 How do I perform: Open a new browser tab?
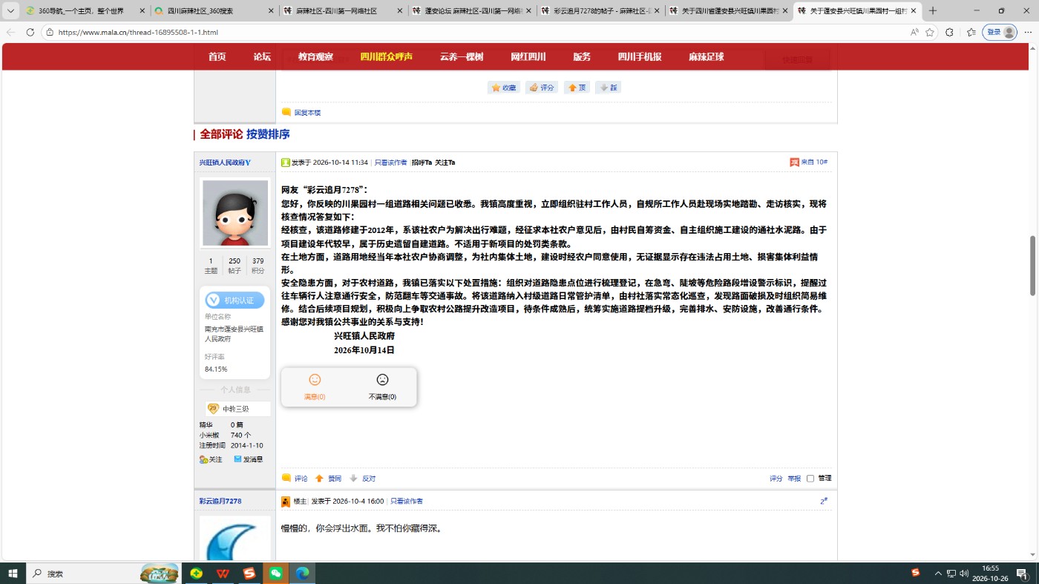click(x=933, y=11)
